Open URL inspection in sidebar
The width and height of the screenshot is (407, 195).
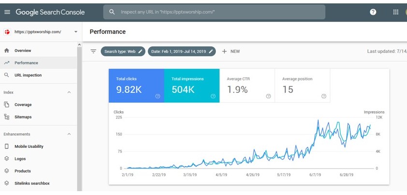tap(28, 75)
